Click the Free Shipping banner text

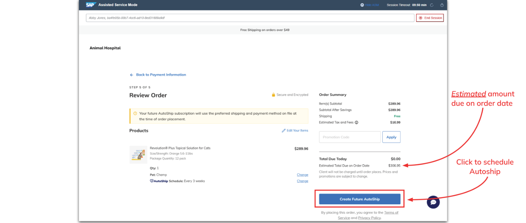point(265,30)
